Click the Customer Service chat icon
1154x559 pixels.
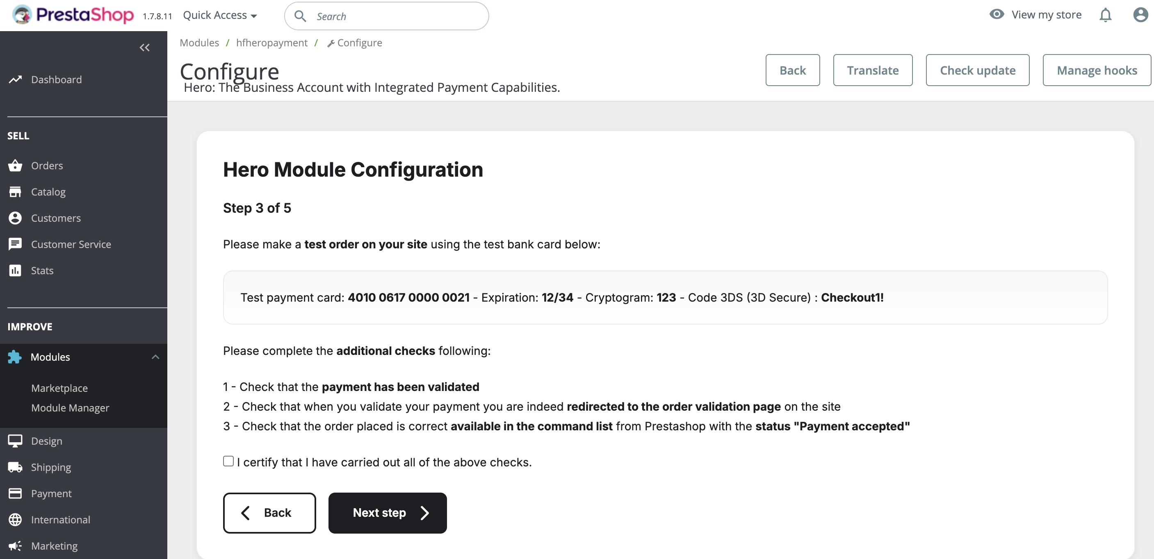point(15,244)
